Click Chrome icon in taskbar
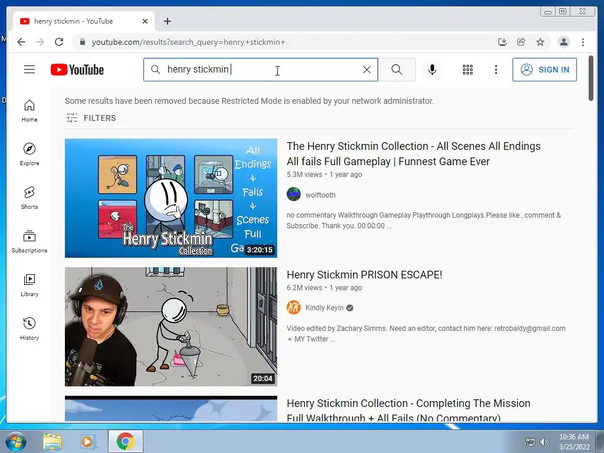This screenshot has height=453, width=604. tap(125, 441)
